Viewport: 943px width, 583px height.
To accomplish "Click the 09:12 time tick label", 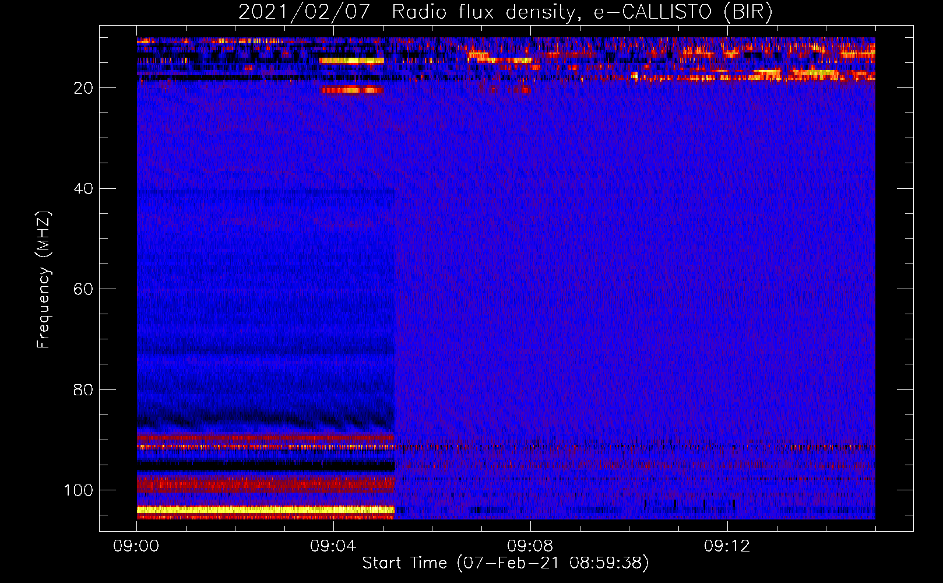I will click(727, 546).
